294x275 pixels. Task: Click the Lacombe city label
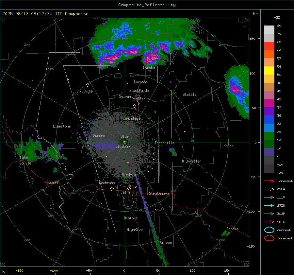[141, 82]
